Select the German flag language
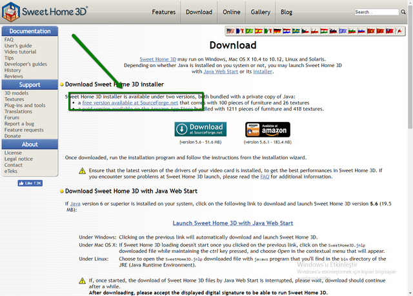 coord(277,31)
